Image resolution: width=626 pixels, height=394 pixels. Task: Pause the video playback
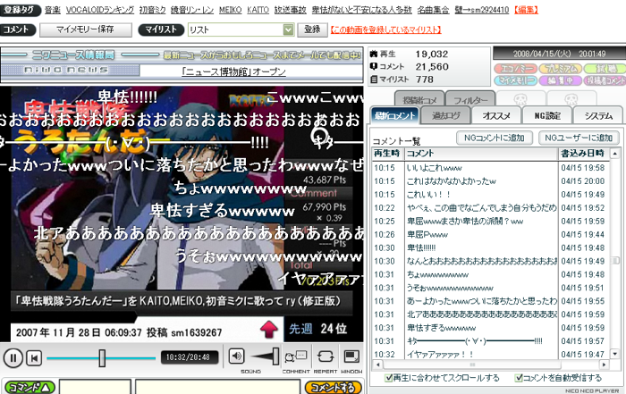click(13, 357)
